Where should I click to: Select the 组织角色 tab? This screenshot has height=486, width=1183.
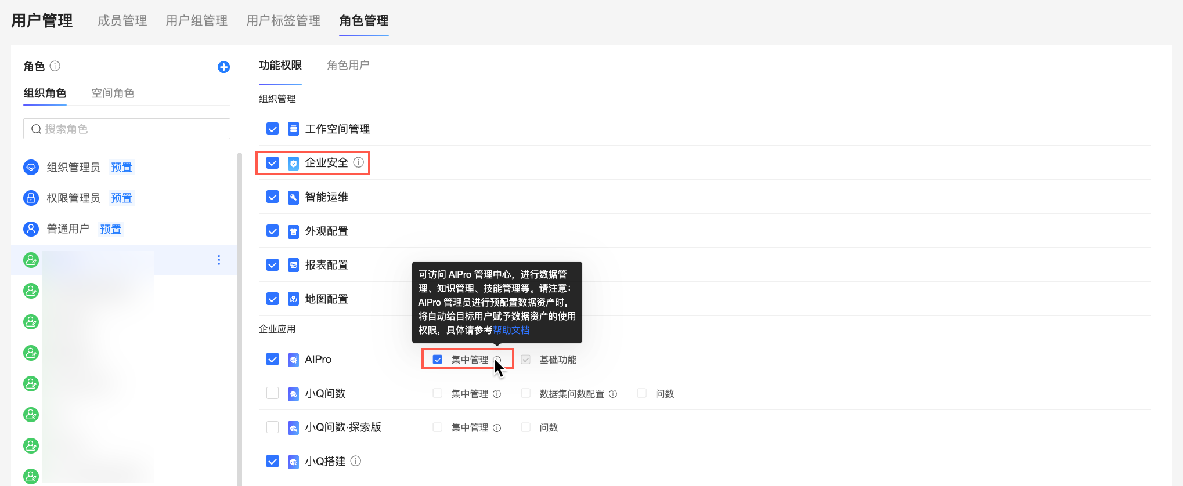(45, 93)
